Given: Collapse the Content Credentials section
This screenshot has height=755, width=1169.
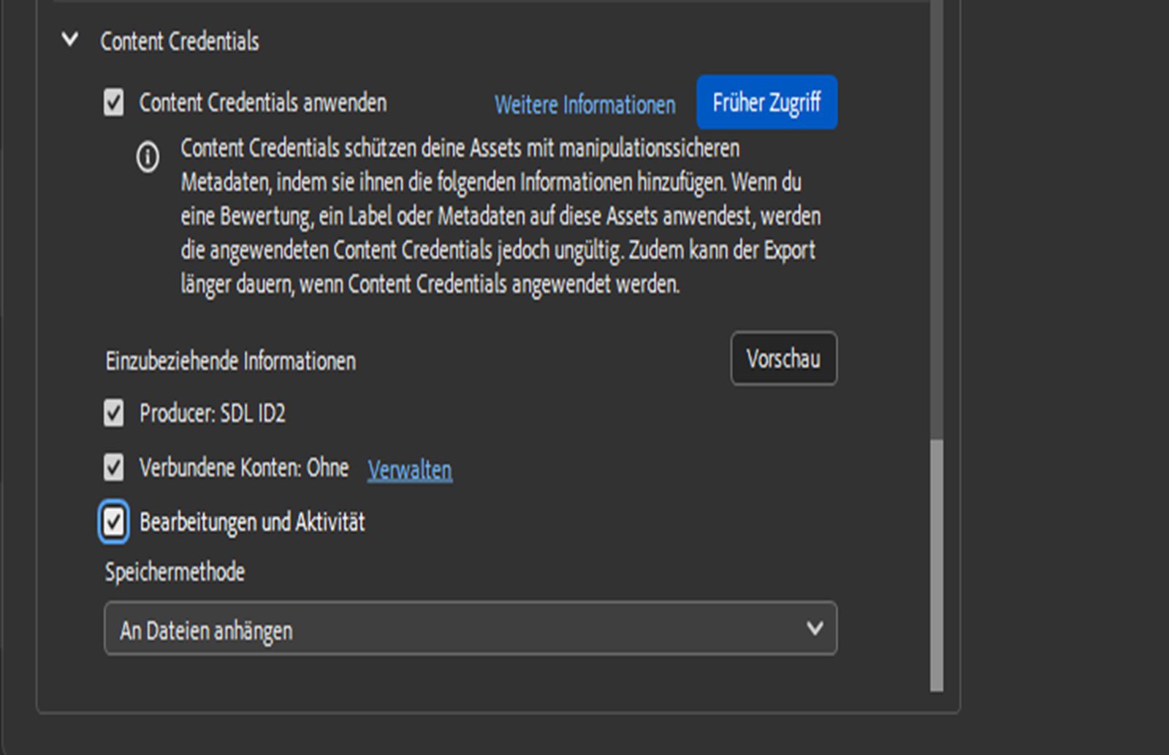Looking at the screenshot, I should [70, 39].
